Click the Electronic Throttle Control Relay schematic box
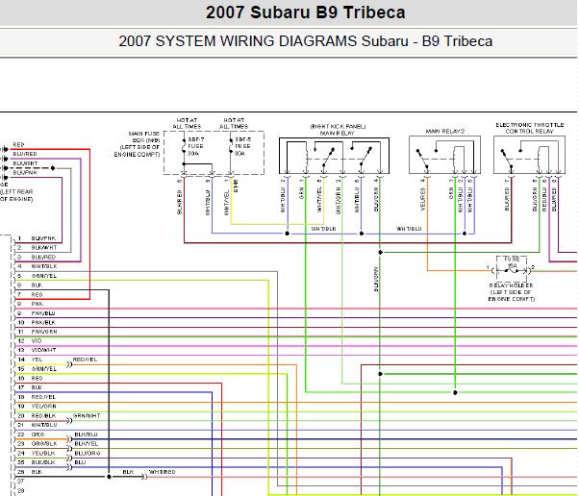The width and height of the screenshot is (579, 496). (529, 155)
